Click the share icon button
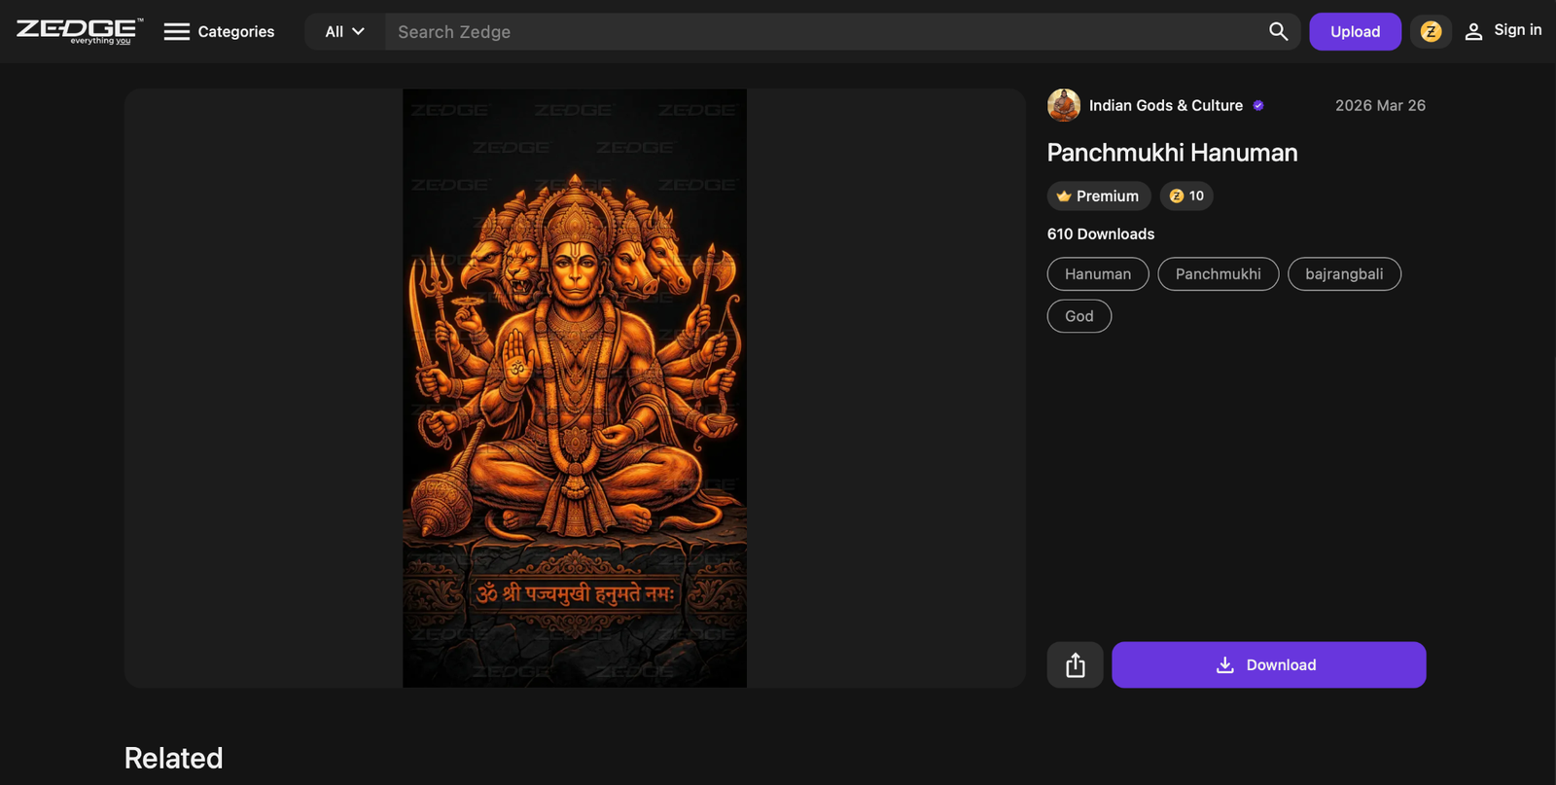1556x785 pixels. (x=1076, y=665)
